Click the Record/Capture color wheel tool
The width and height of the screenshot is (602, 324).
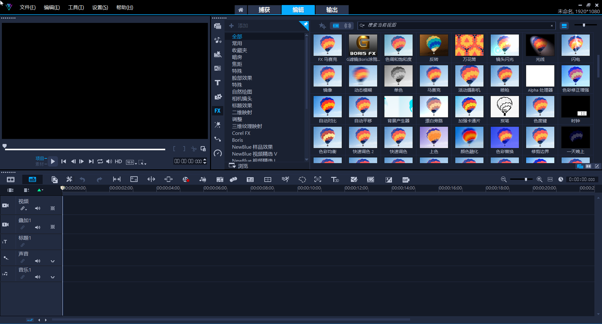pos(186,179)
